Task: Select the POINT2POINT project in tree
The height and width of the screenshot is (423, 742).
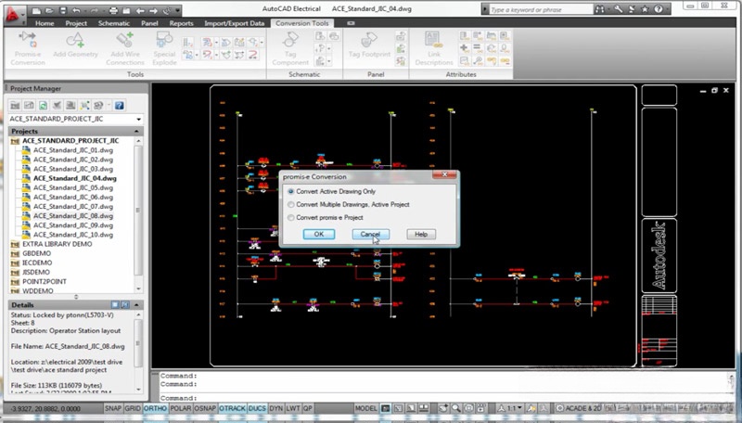Action: [x=44, y=281]
